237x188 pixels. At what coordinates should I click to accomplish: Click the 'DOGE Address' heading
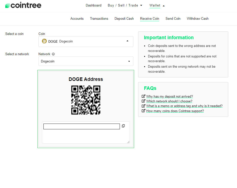point(86,79)
